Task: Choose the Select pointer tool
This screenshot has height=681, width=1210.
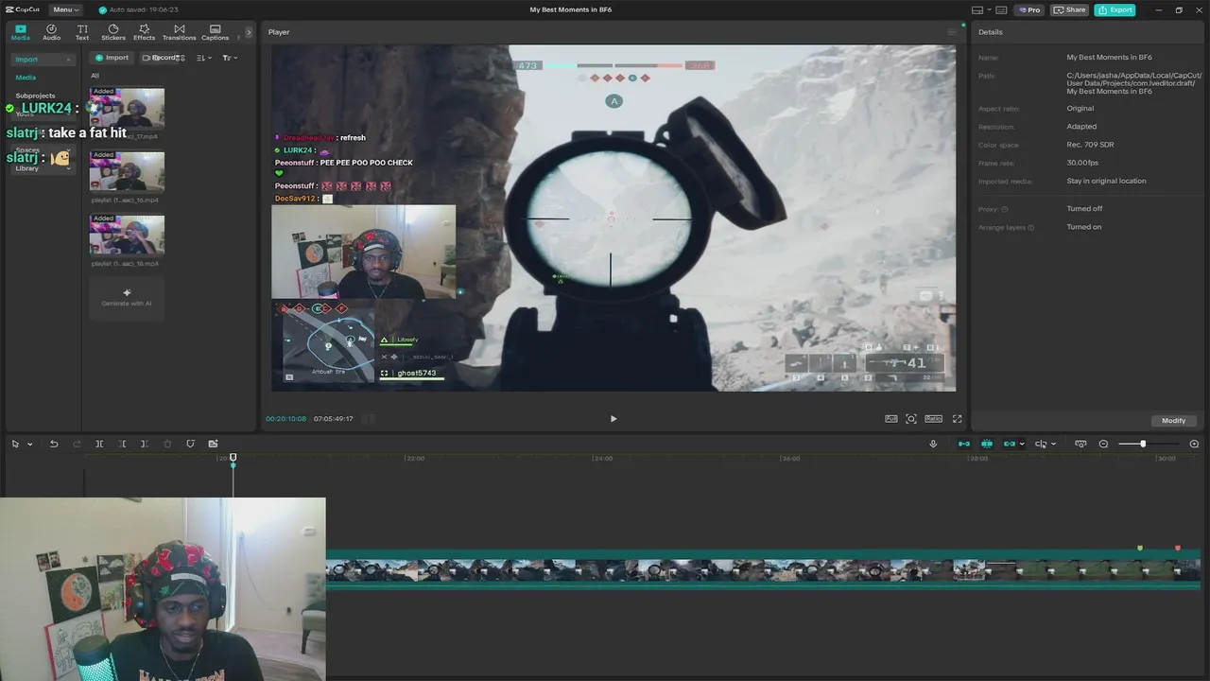Action: point(15,444)
